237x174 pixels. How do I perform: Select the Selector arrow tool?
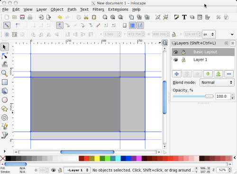click(5, 47)
